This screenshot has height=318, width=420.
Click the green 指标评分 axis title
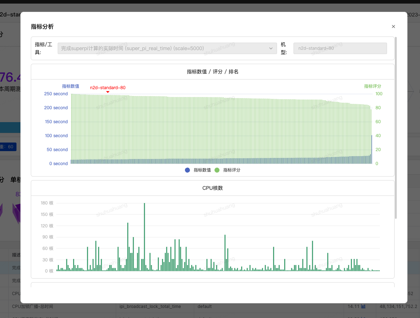372,86
